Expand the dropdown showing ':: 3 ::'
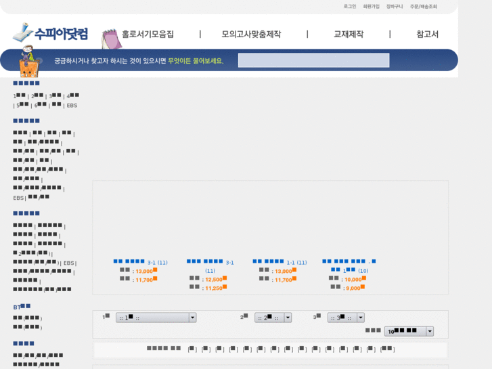 (x=346, y=318)
